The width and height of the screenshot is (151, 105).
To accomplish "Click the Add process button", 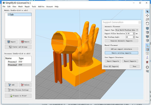I will pos(11,85).
